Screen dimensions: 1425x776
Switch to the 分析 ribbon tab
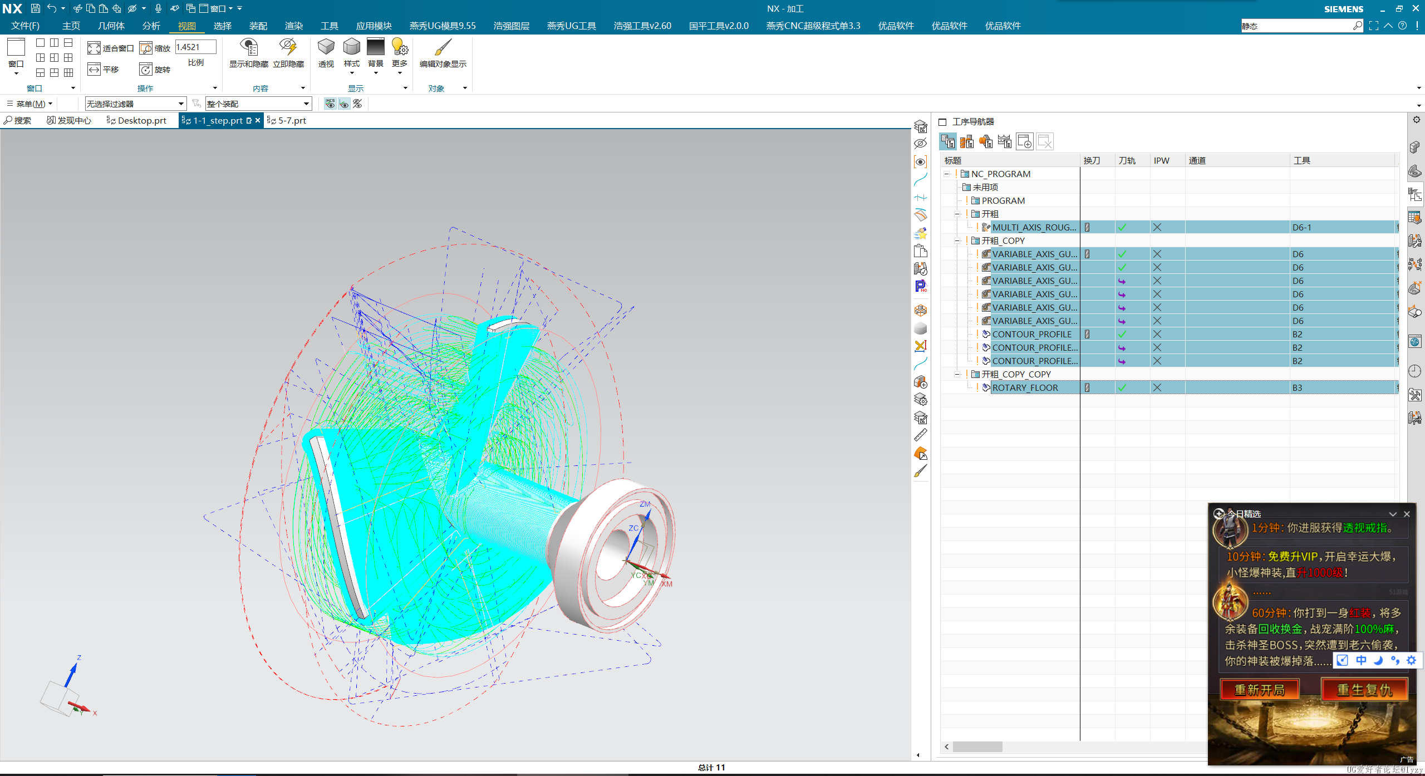tap(151, 26)
